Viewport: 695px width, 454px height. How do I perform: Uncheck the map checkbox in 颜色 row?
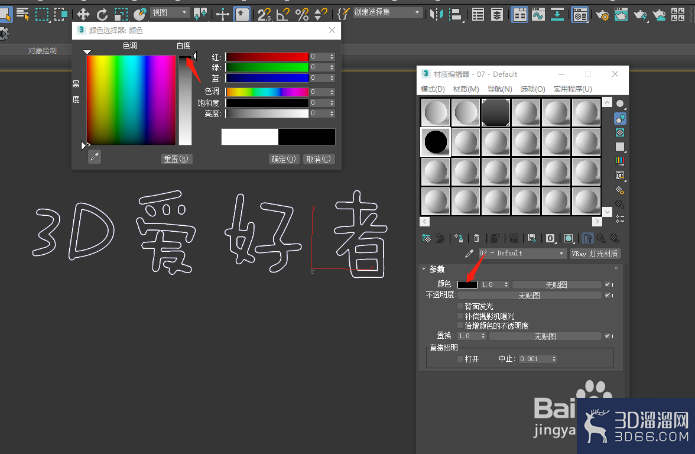[x=608, y=285]
